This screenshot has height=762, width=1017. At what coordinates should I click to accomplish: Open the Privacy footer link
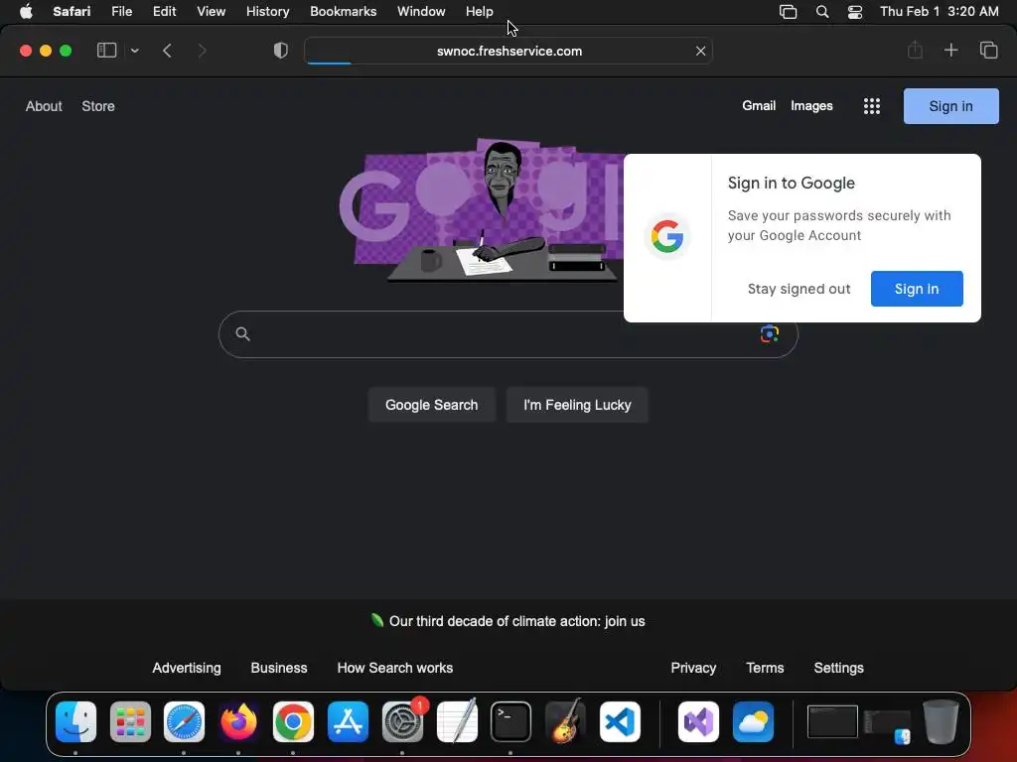[693, 668]
